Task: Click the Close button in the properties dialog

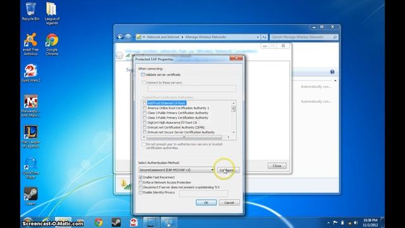Action: coord(277,166)
